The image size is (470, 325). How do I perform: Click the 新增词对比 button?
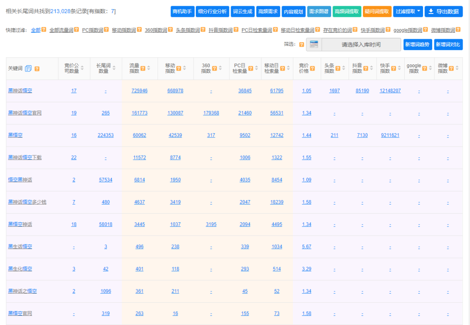point(448,44)
